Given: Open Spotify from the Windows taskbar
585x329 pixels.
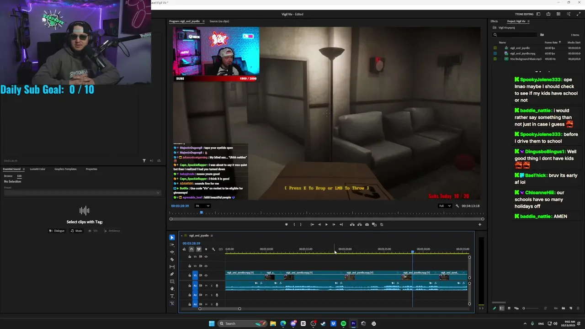Looking at the screenshot, I should (343, 324).
